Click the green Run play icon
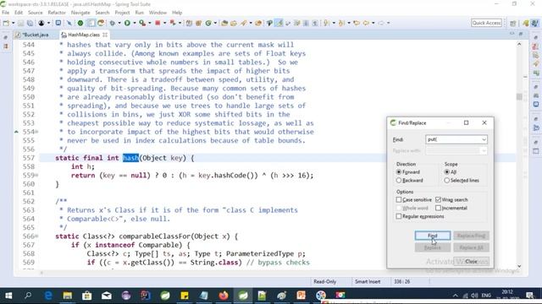Screen dimensions: 542x304 [127, 23]
